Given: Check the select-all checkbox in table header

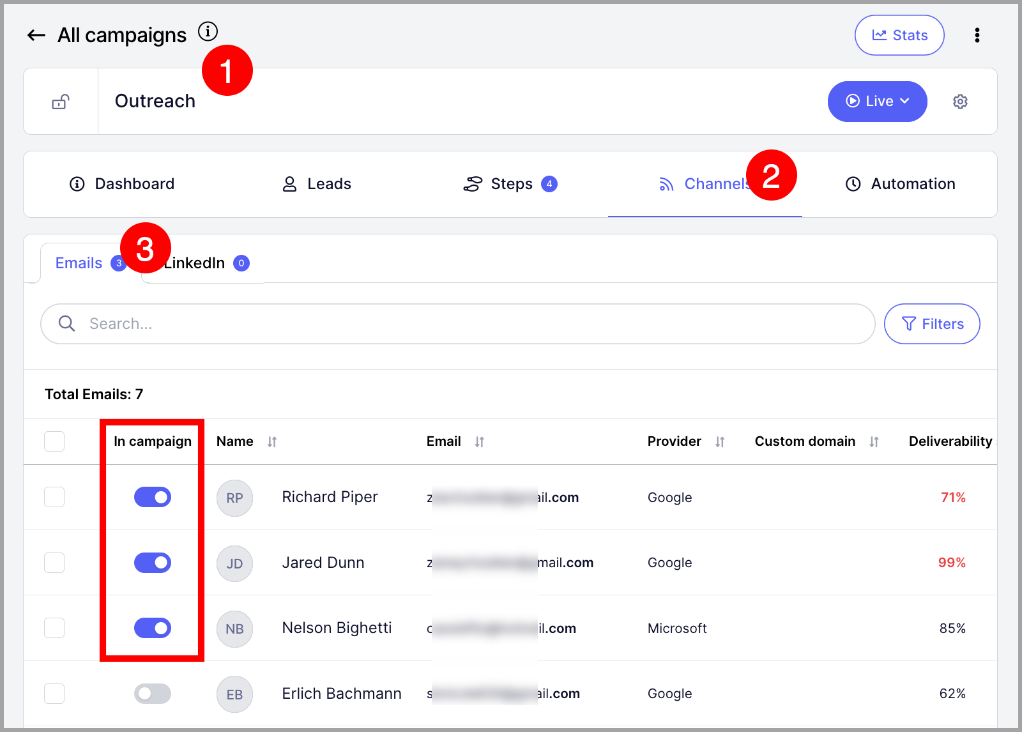Looking at the screenshot, I should coord(54,441).
